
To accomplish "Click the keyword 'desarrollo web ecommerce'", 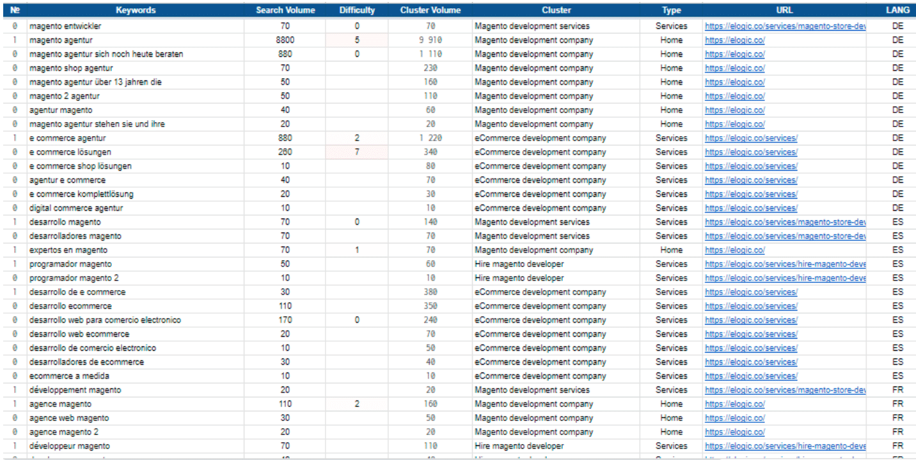I will coord(79,334).
